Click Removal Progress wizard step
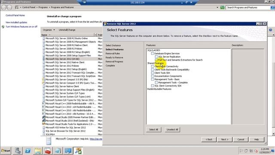Screen dimensions: 275x155 coord(114,62)
